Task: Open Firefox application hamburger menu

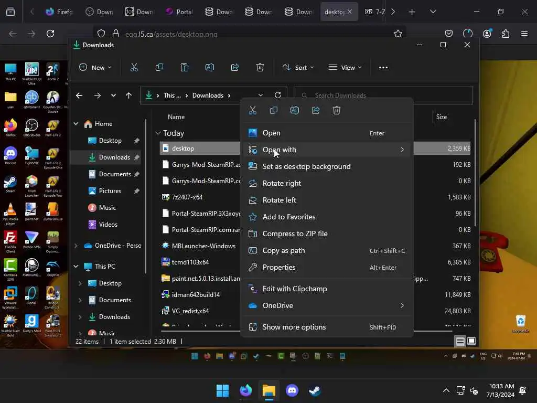Action: [524, 34]
